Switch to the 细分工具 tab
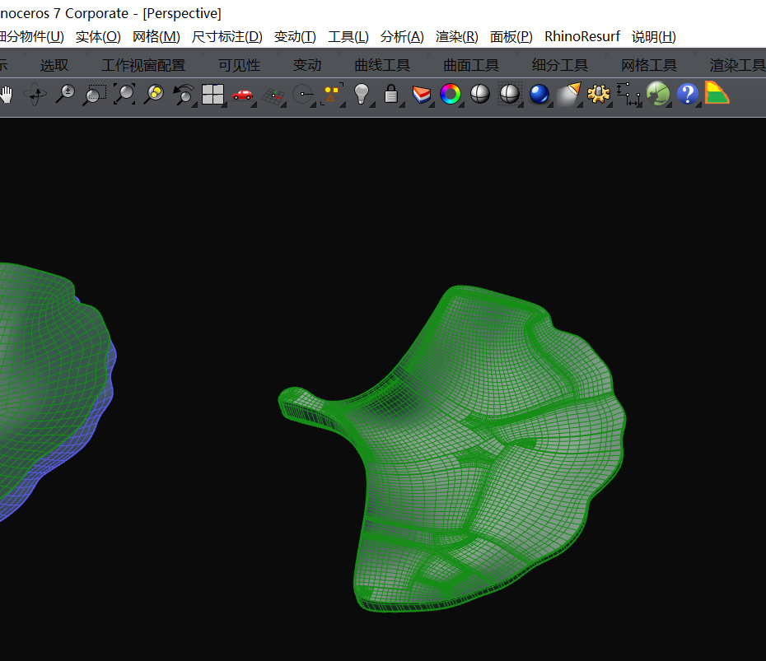 point(560,65)
